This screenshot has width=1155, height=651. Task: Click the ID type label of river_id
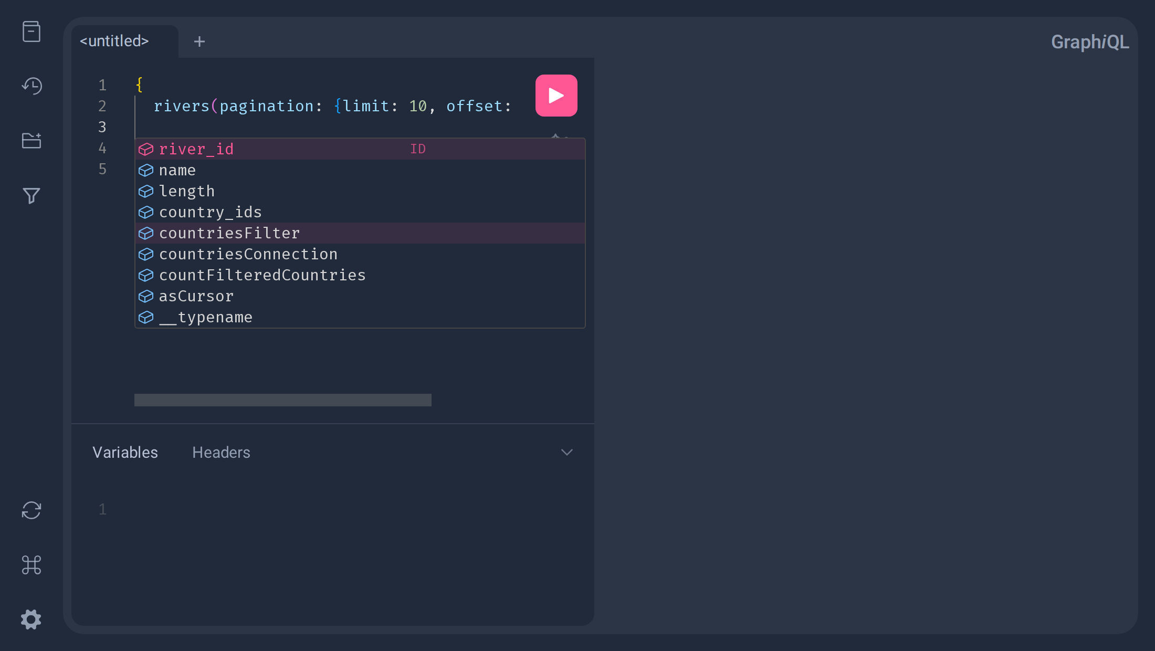click(x=418, y=149)
